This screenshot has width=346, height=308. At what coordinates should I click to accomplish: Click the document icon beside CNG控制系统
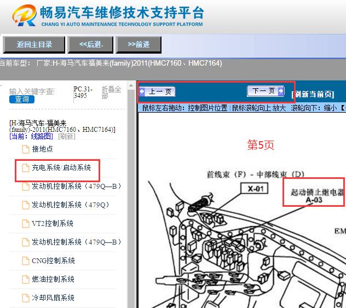pyautogui.click(x=26, y=261)
